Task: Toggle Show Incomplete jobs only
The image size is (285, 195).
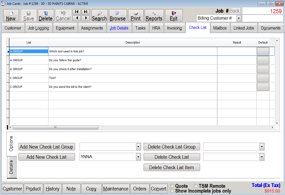Action: (172, 191)
